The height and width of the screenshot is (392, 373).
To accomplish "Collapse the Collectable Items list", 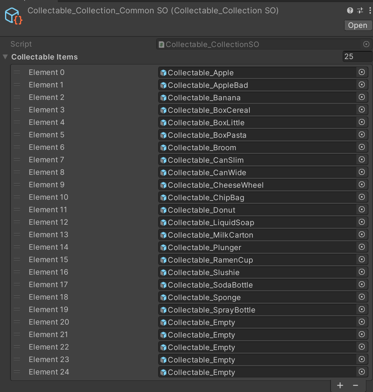I will coord(5,57).
